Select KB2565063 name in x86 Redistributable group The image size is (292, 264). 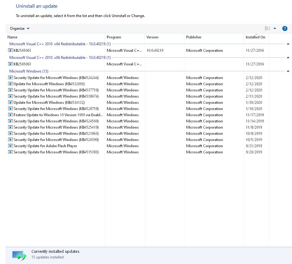pyautogui.click(x=22, y=64)
